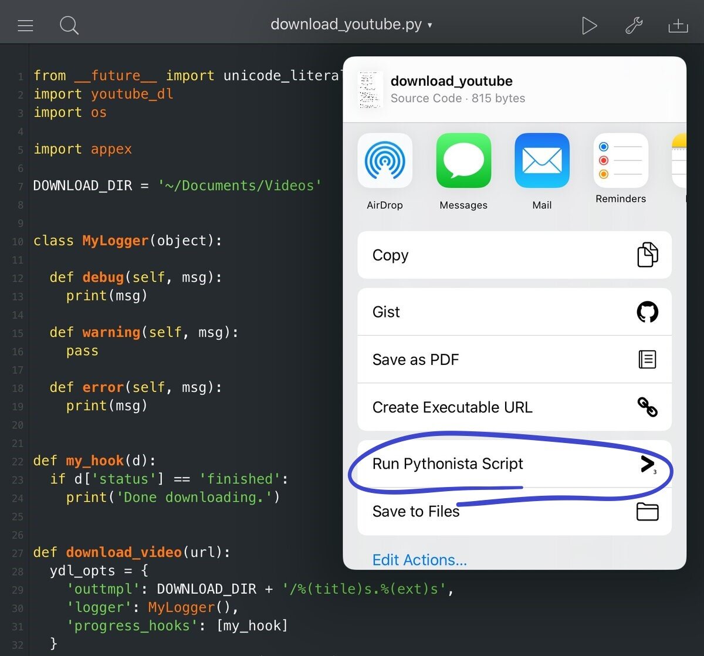Create a new file with the plus icon

point(678,25)
